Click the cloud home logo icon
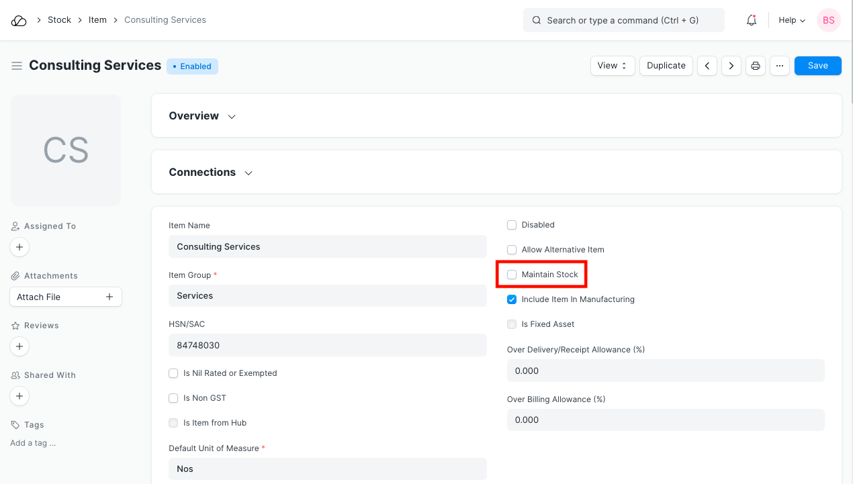The image size is (853, 484). (19, 20)
